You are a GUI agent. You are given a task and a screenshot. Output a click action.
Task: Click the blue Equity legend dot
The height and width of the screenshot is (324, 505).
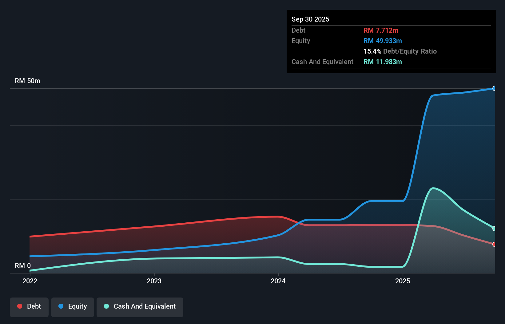[61, 306]
